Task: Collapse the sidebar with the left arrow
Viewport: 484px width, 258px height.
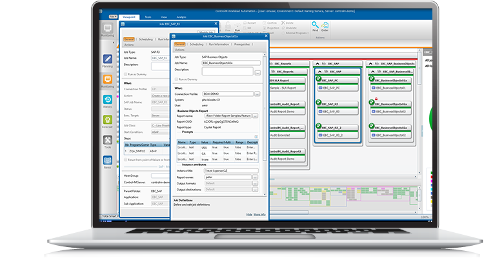Action: (x=114, y=43)
